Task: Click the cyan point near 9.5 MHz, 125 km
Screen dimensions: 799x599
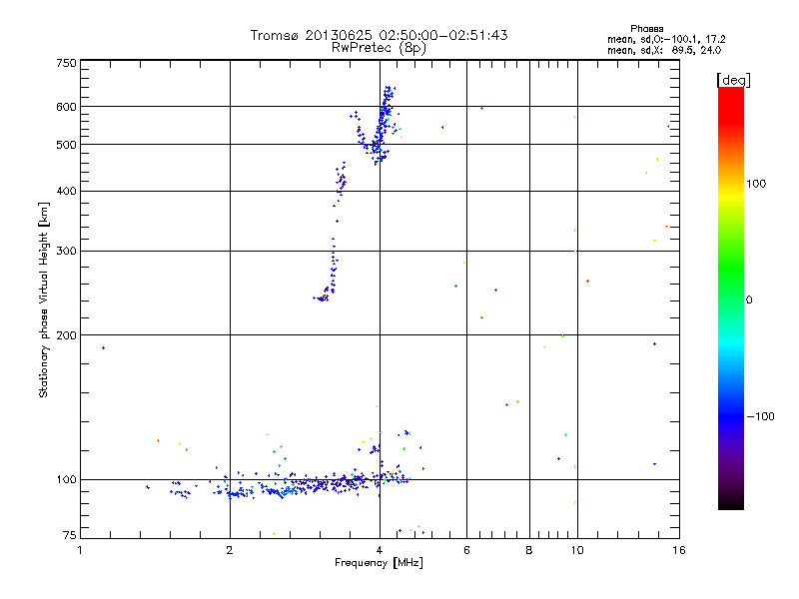Action: point(565,435)
